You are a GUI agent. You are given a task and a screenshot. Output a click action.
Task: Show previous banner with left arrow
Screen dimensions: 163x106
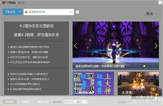76,46
